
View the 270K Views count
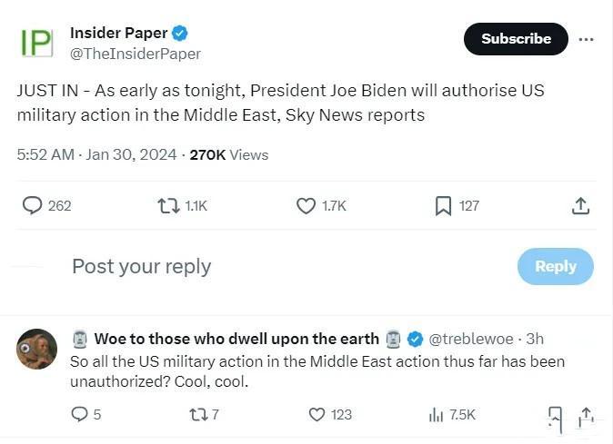click(x=228, y=155)
